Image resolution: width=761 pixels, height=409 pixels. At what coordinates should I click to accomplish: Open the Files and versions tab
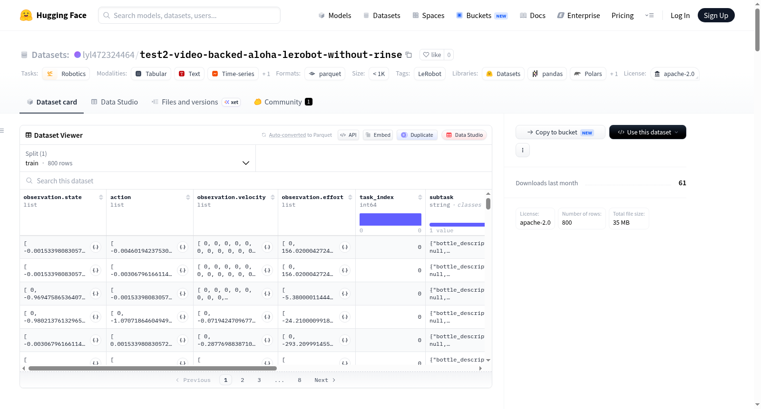tap(196, 102)
